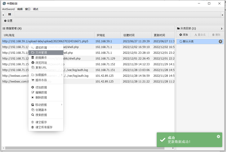Click the 重命名 category button
The width and height of the screenshot is (226, 152).
point(200,35)
